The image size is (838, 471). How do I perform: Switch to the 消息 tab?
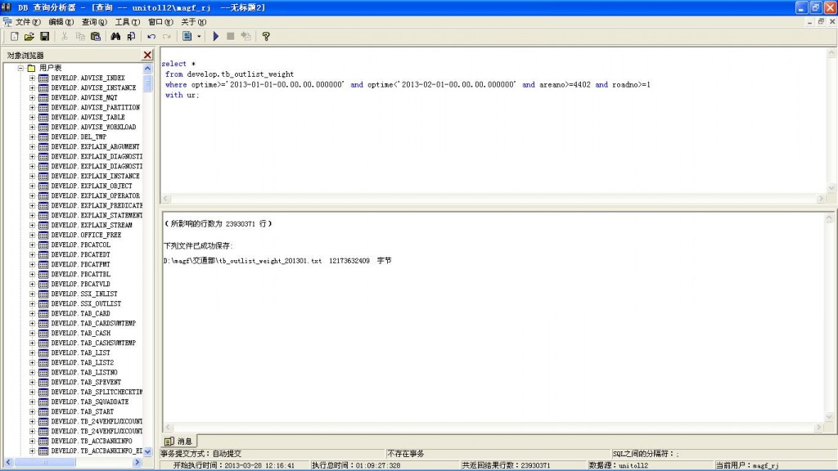coord(179,441)
